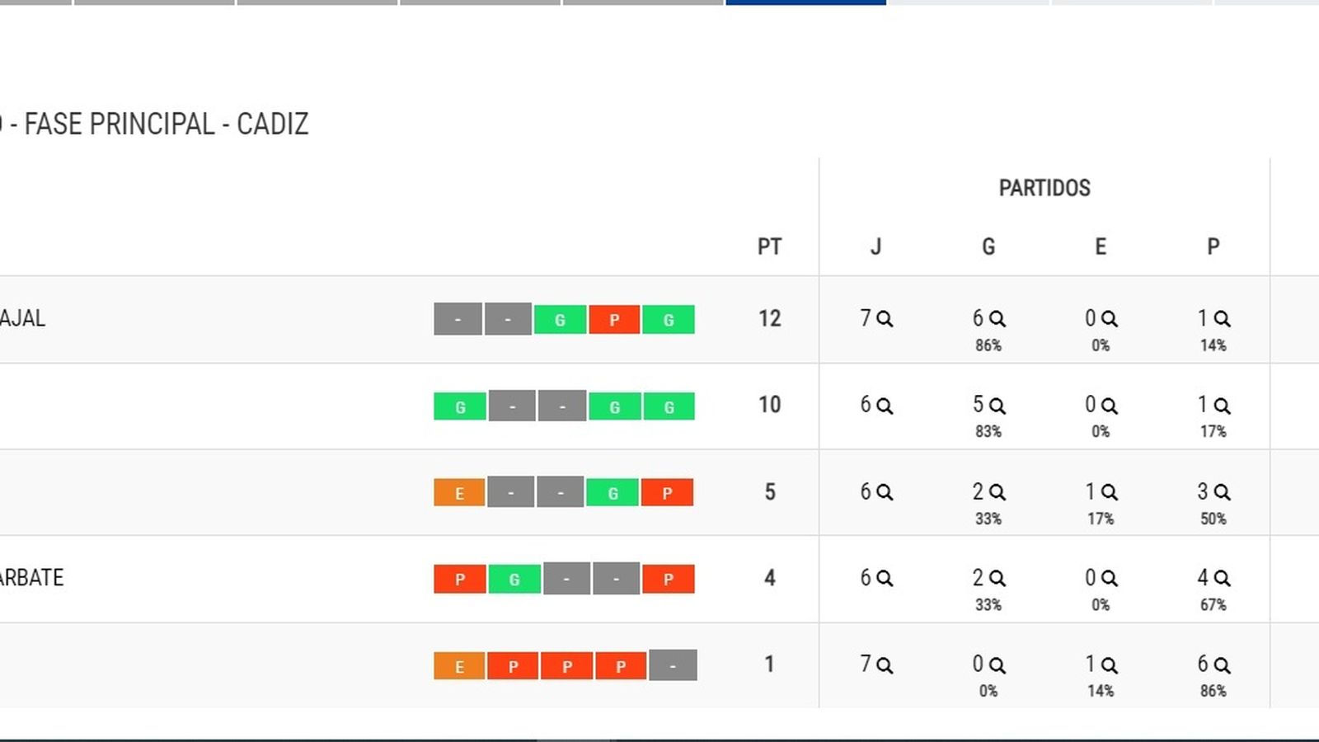Image resolution: width=1319 pixels, height=742 pixels.
Task: Switch to the highlighted blue navigation tab
Action: (x=804, y=4)
